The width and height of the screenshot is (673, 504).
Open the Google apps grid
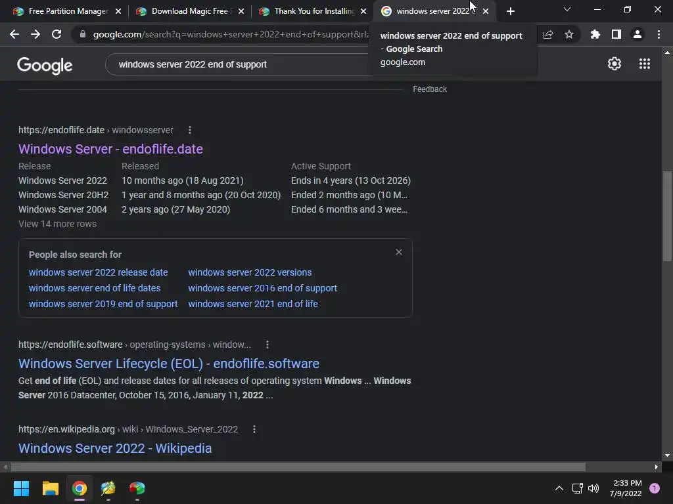coord(645,64)
